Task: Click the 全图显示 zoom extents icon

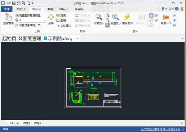Action: pos(116,19)
